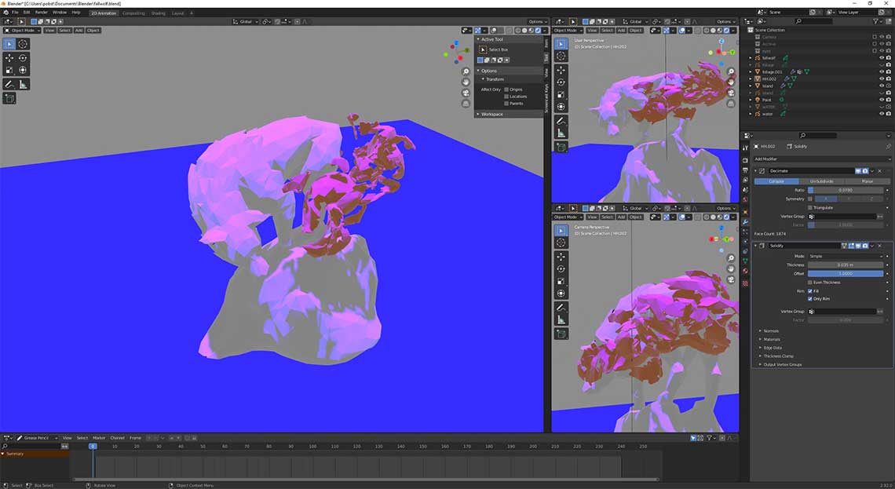Open the Output properties tab icon
This screenshot has width=895, height=489.
point(745,170)
